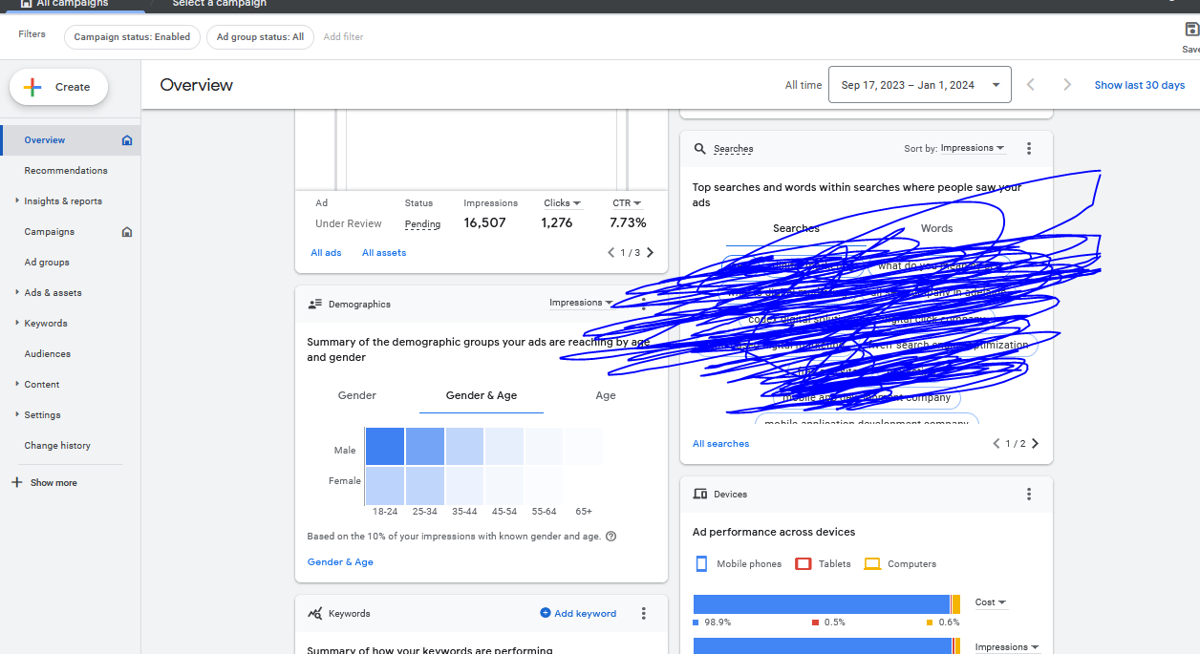Click the Pending status text
This screenshot has height=654, width=1200.
(x=422, y=224)
